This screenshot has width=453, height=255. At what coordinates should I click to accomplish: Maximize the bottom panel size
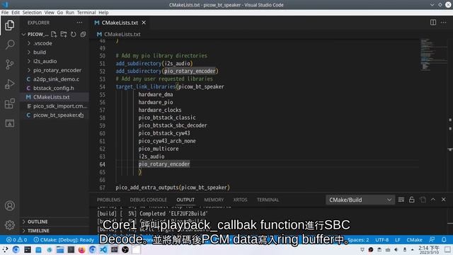click(433, 200)
